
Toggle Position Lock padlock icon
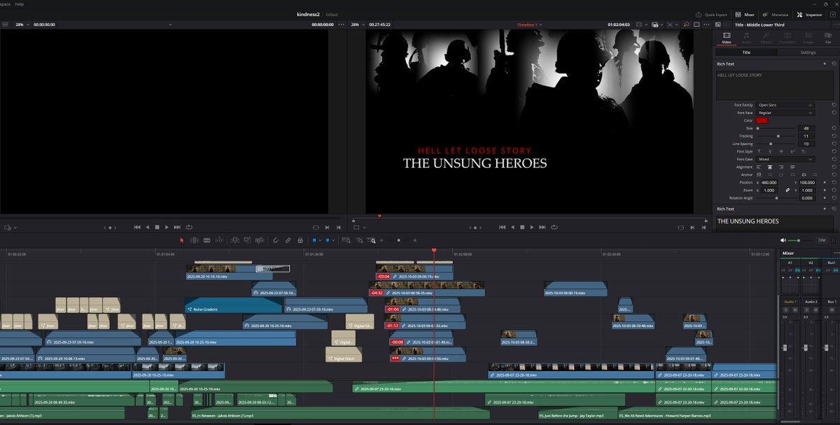click(300, 240)
